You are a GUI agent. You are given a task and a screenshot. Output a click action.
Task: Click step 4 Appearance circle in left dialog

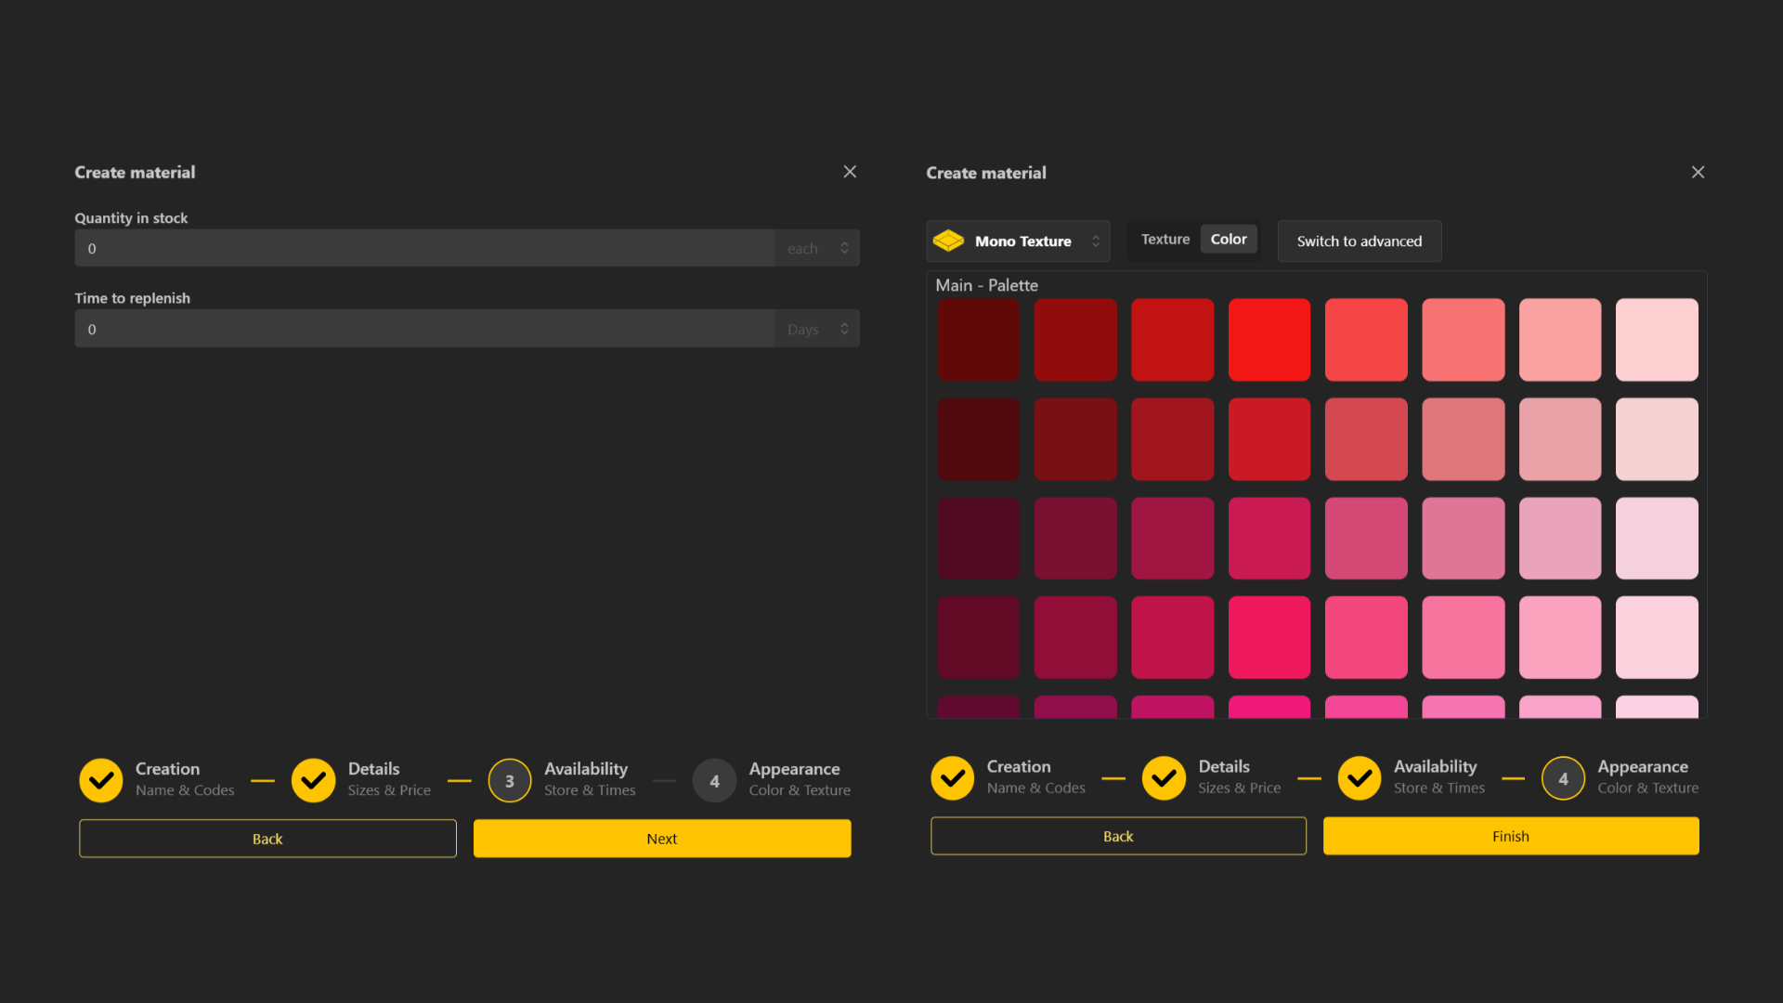pos(714,780)
